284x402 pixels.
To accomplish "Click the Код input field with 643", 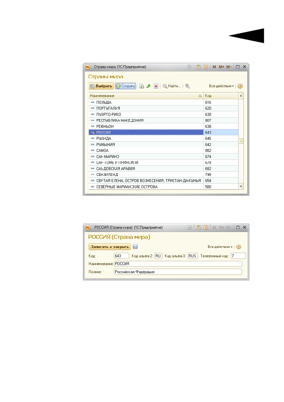I will click(x=121, y=256).
